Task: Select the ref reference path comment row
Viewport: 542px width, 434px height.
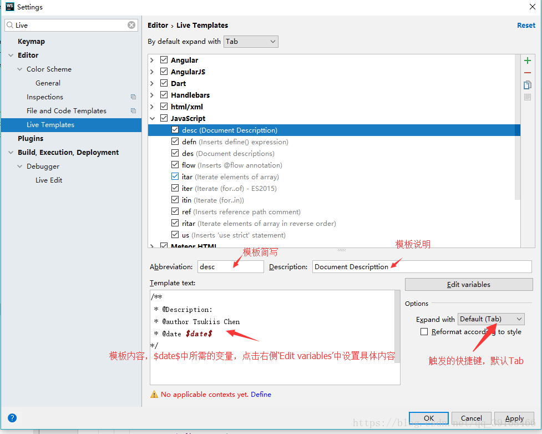Action: (x=334, y=211)
